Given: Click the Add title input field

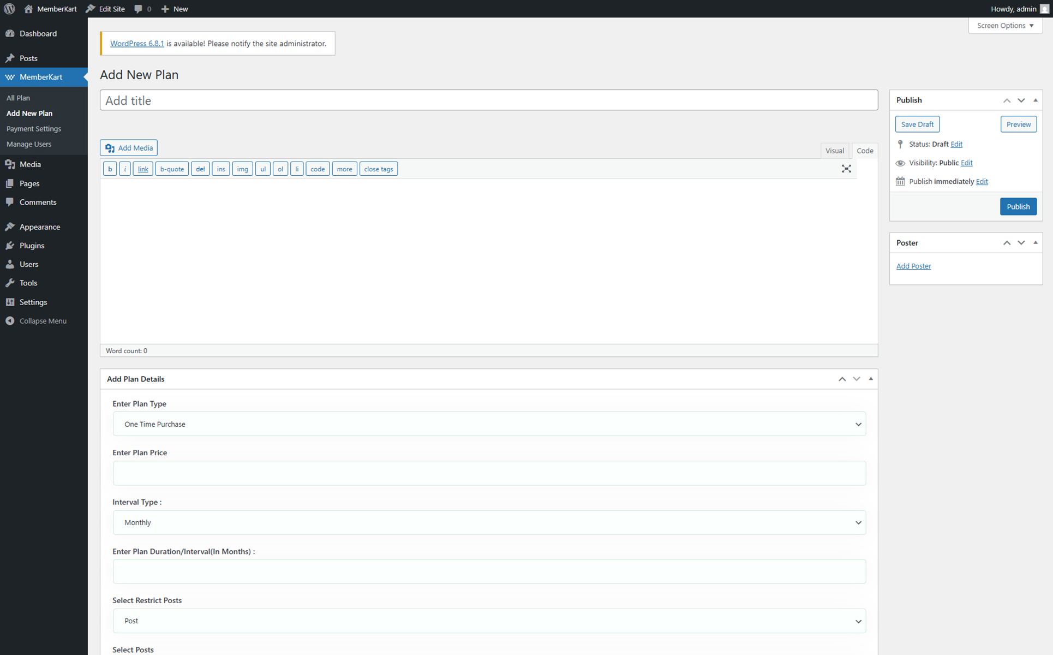Looking at the screenshot, I should [488, 100].
